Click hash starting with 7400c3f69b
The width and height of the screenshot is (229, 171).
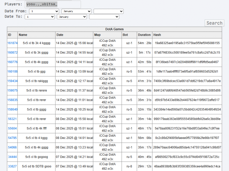pos(187,81)
